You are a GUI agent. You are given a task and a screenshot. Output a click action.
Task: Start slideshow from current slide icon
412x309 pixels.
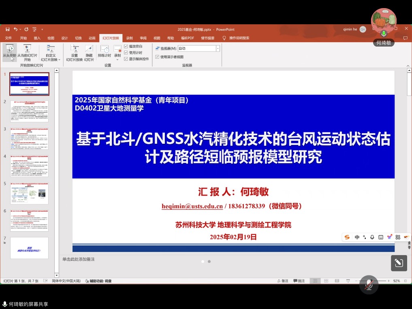(27, 49)
